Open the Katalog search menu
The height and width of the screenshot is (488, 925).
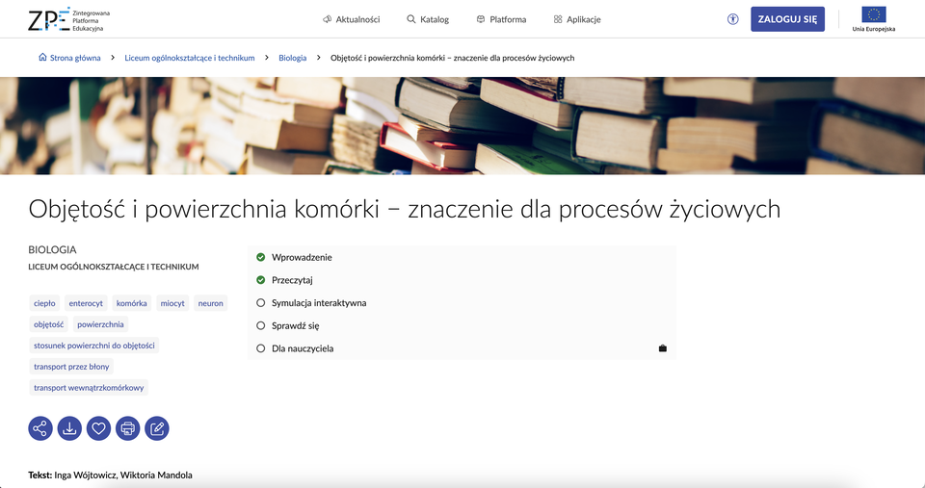coord(428,19)
